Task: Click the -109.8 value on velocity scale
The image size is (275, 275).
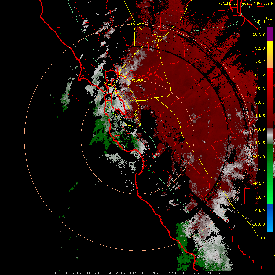Action: click(x=258, y=224)
